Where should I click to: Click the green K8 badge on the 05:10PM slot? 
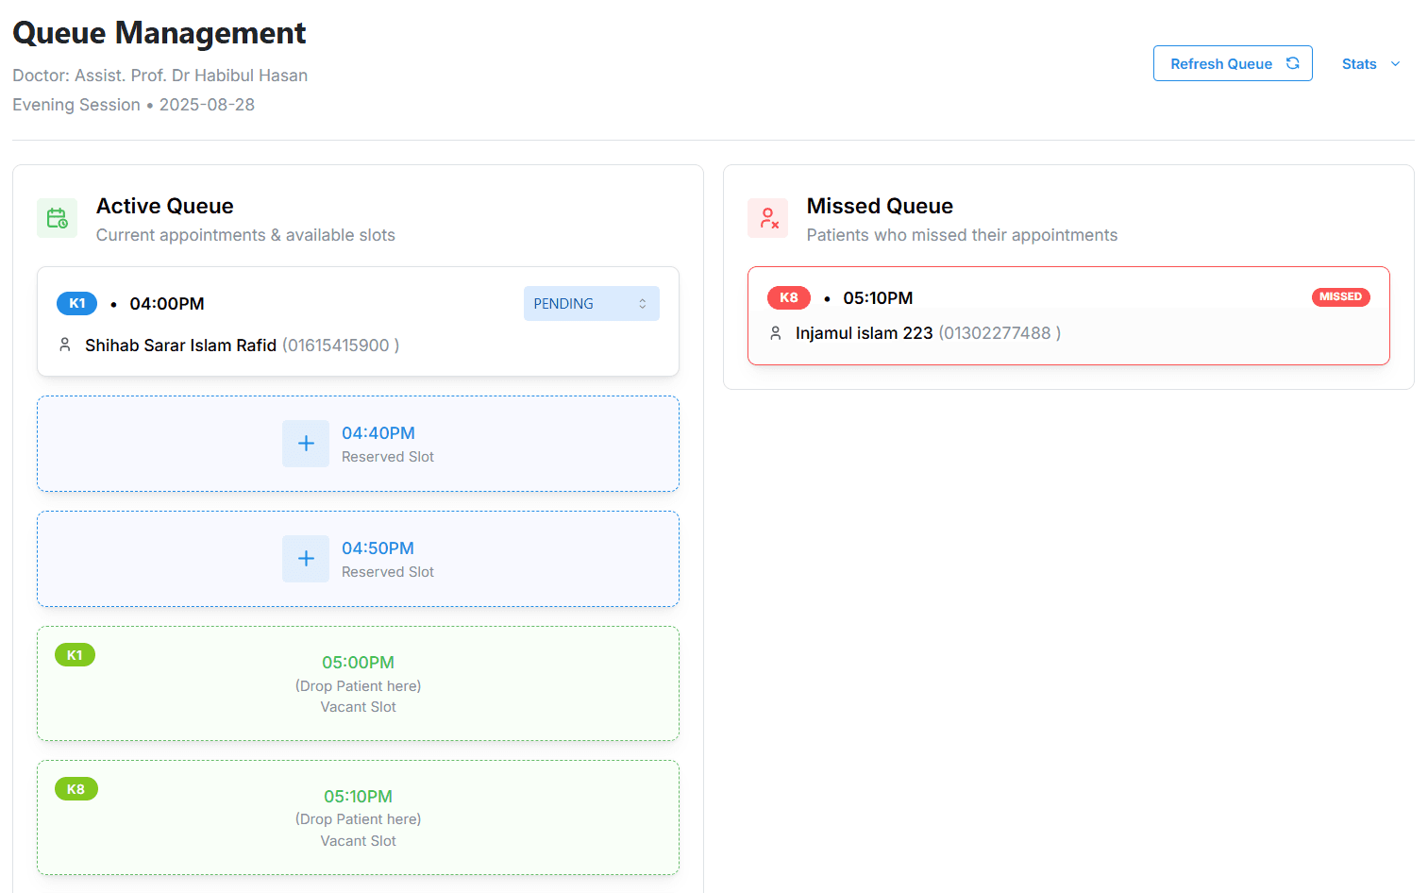coord(76,788)
